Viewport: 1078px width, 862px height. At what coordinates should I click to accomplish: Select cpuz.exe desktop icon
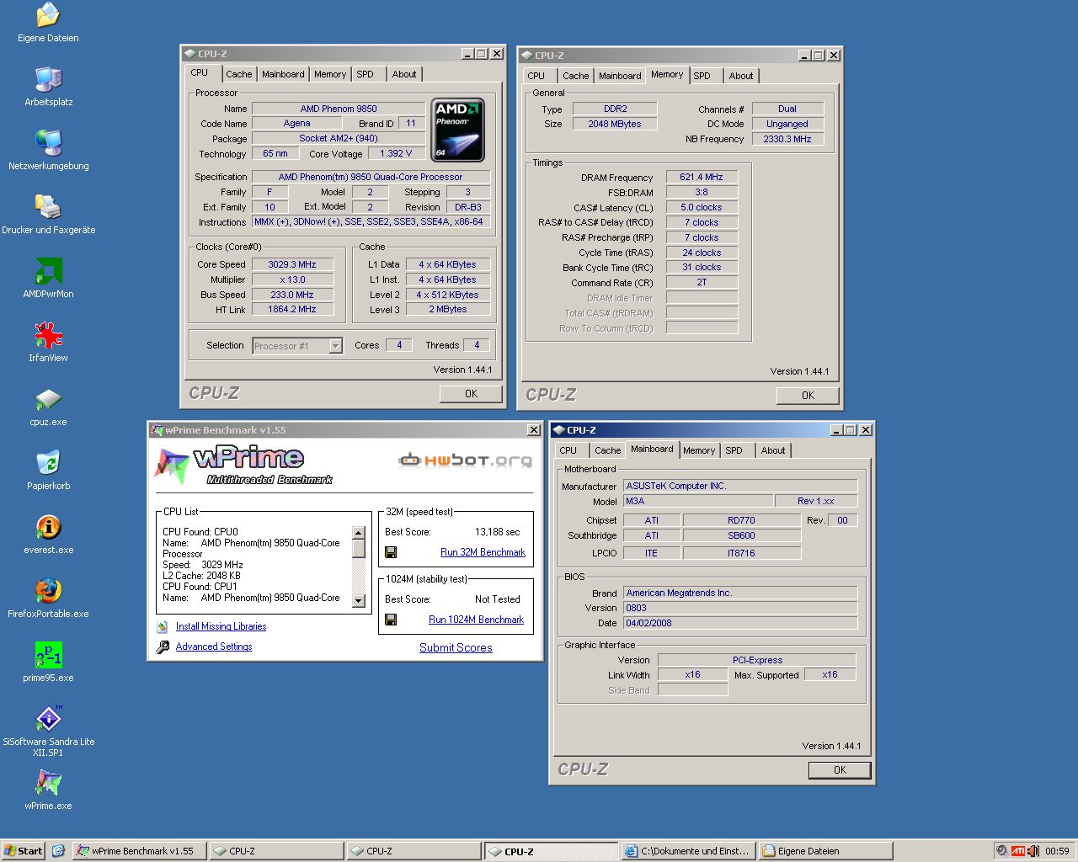[48, 407]
